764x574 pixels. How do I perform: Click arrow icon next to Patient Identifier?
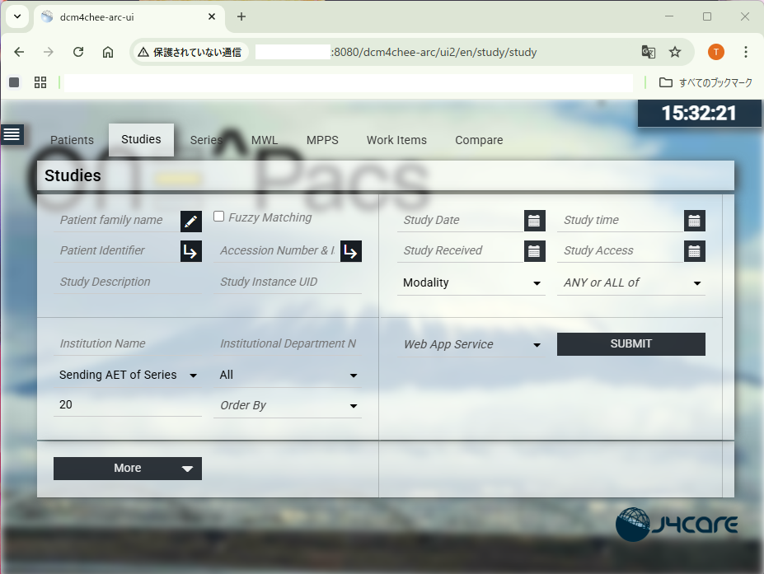(190, 251)
